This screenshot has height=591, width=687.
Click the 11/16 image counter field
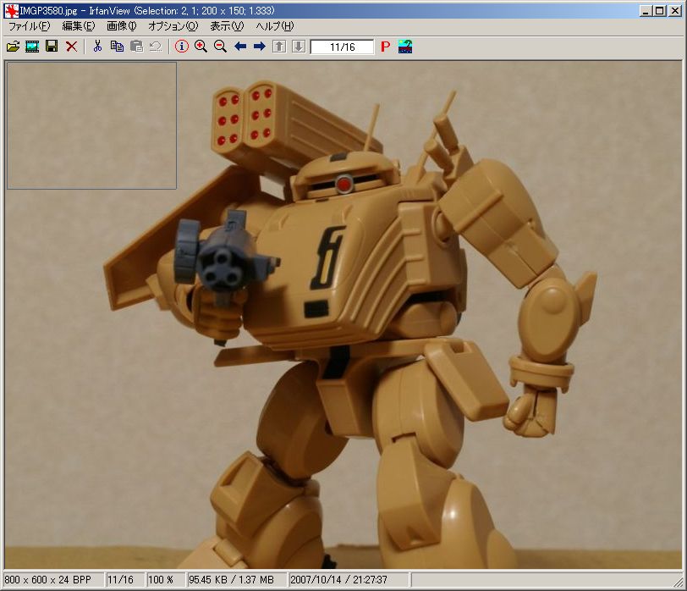[x=342, y=47]
